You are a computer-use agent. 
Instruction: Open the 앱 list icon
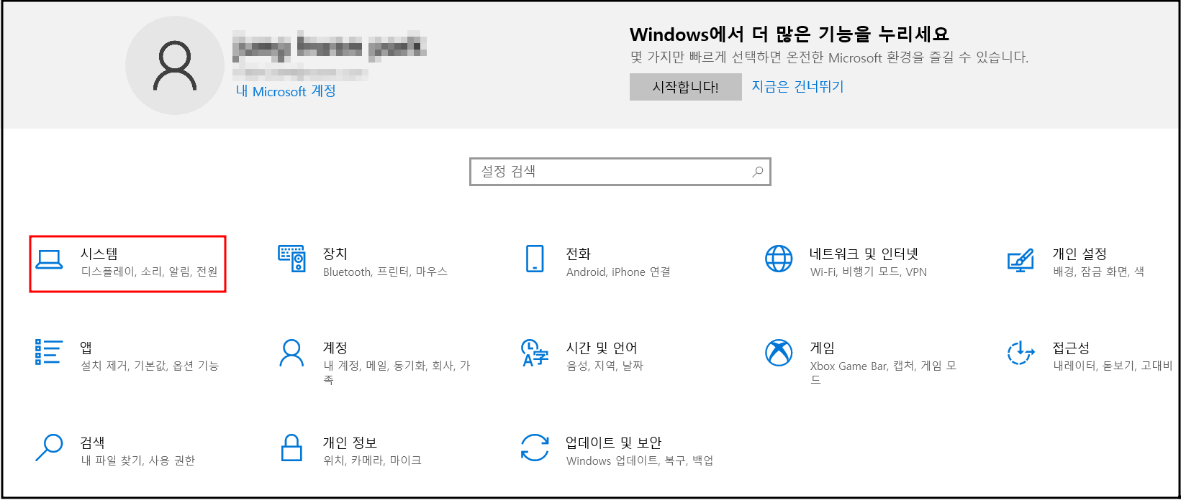(x=48, y=352)
